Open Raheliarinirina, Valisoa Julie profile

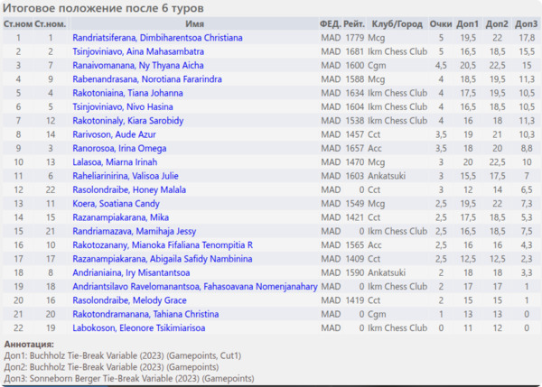(127, 174)
